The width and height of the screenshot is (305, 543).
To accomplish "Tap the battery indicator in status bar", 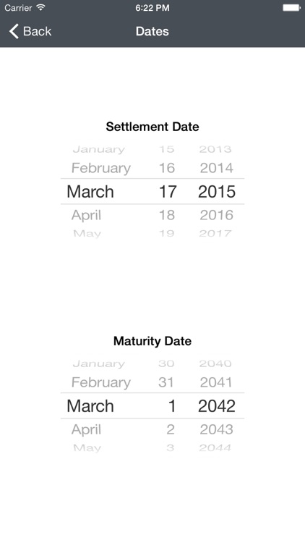I will click(x=291, y=8).
